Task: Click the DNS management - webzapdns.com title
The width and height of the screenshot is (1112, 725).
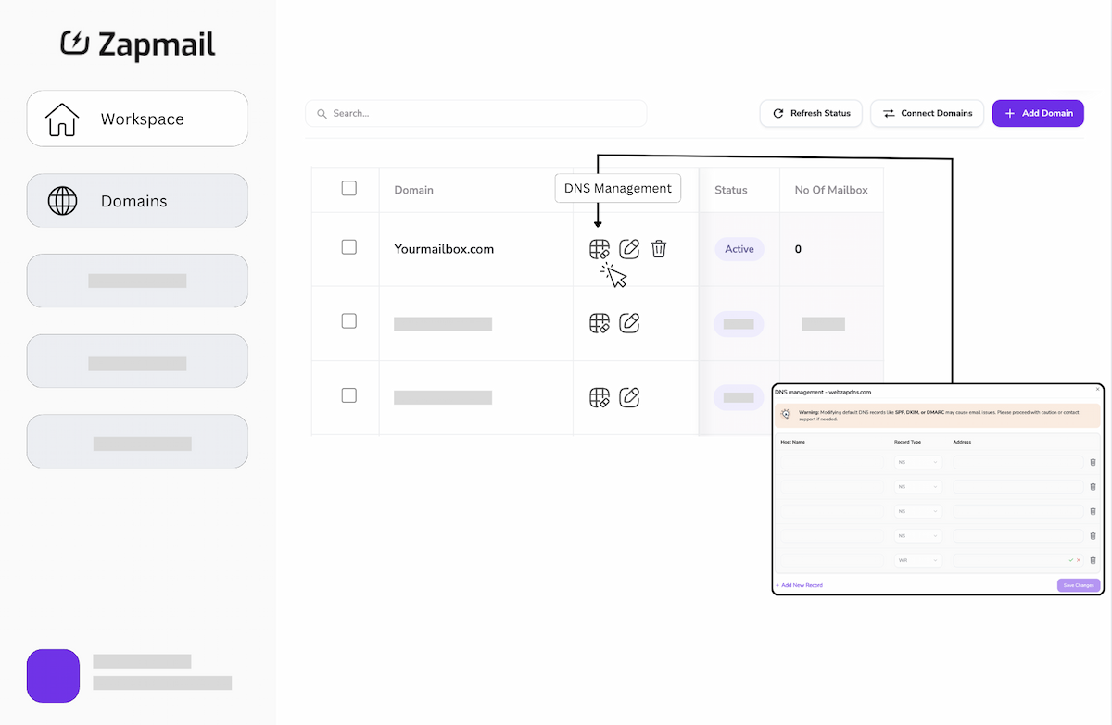Action: pyautogui.click(x=823, y=392)
